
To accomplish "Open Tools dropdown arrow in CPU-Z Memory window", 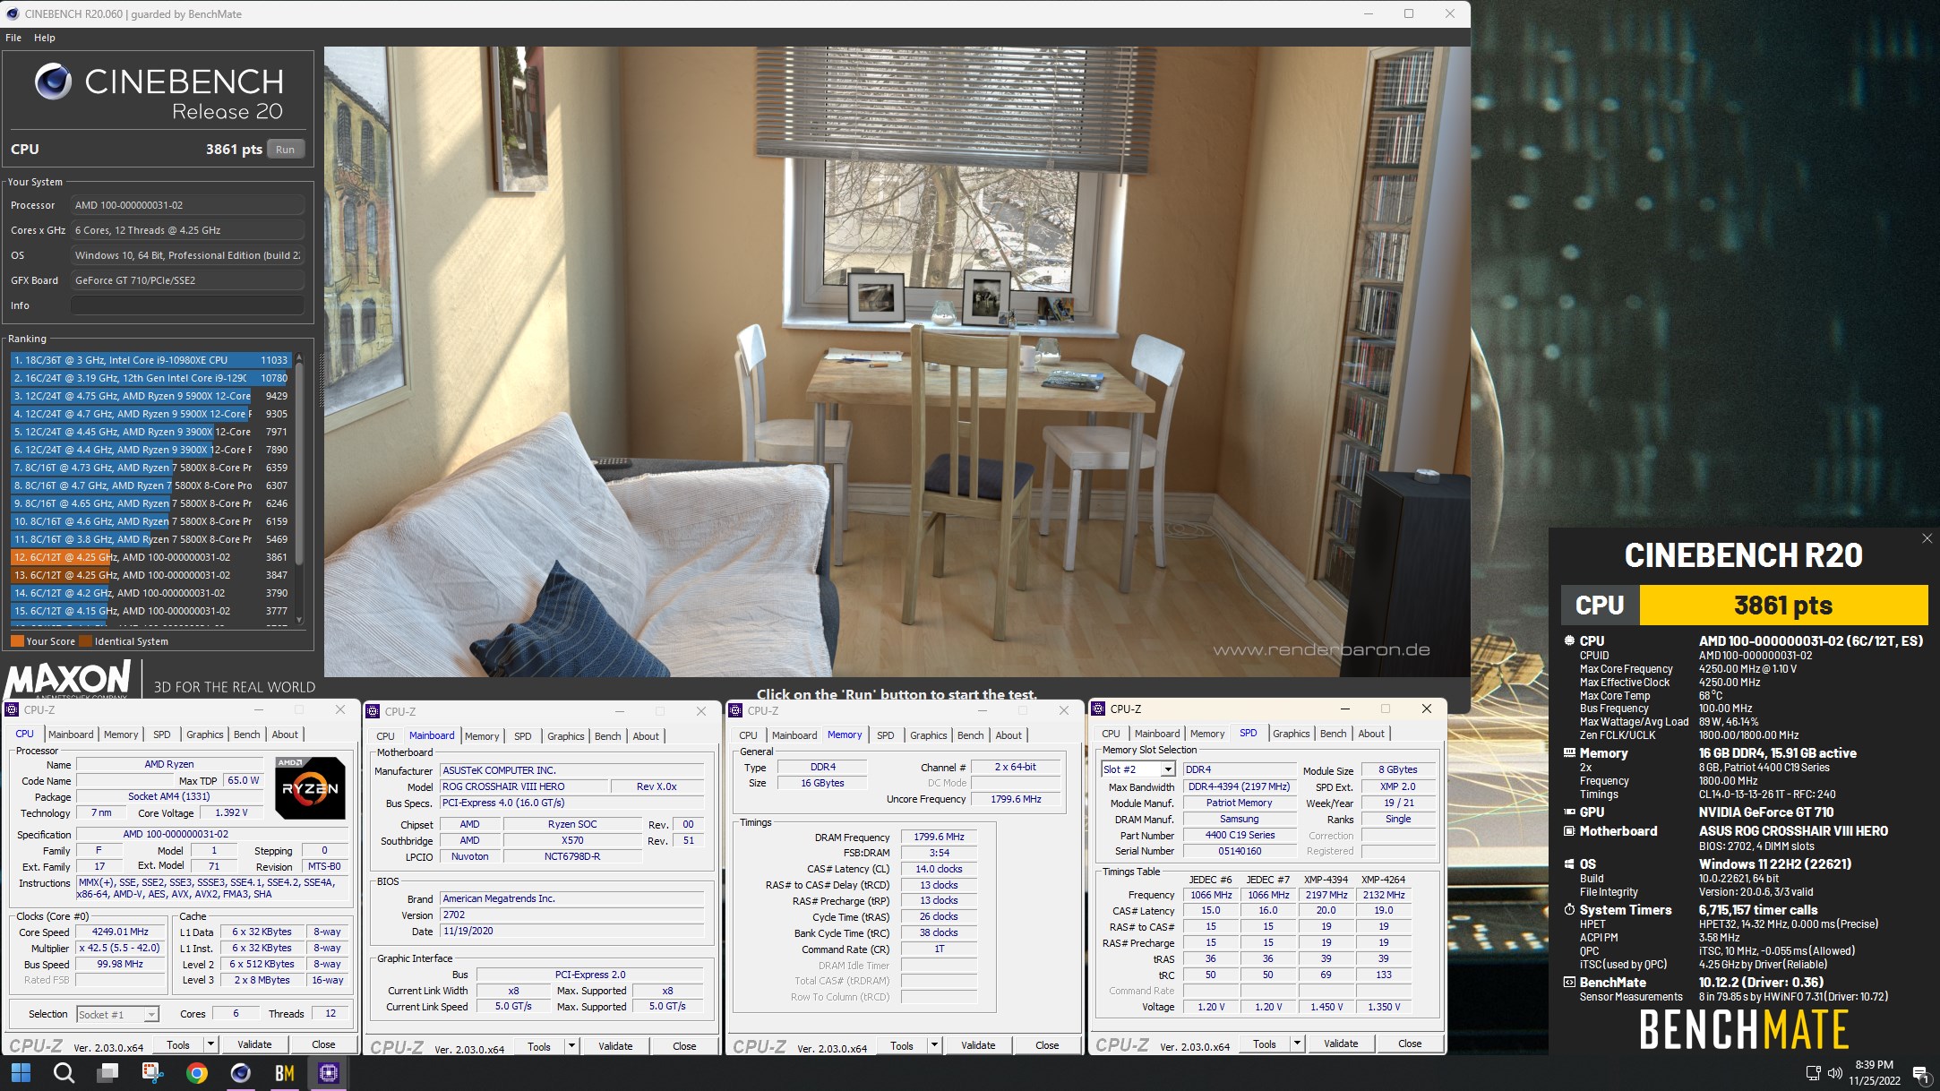I will (934, 1045).
